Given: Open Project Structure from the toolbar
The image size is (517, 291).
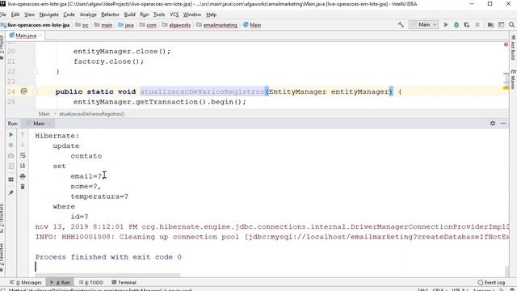Looking at the screenshot, I should (x=490, y=25).
